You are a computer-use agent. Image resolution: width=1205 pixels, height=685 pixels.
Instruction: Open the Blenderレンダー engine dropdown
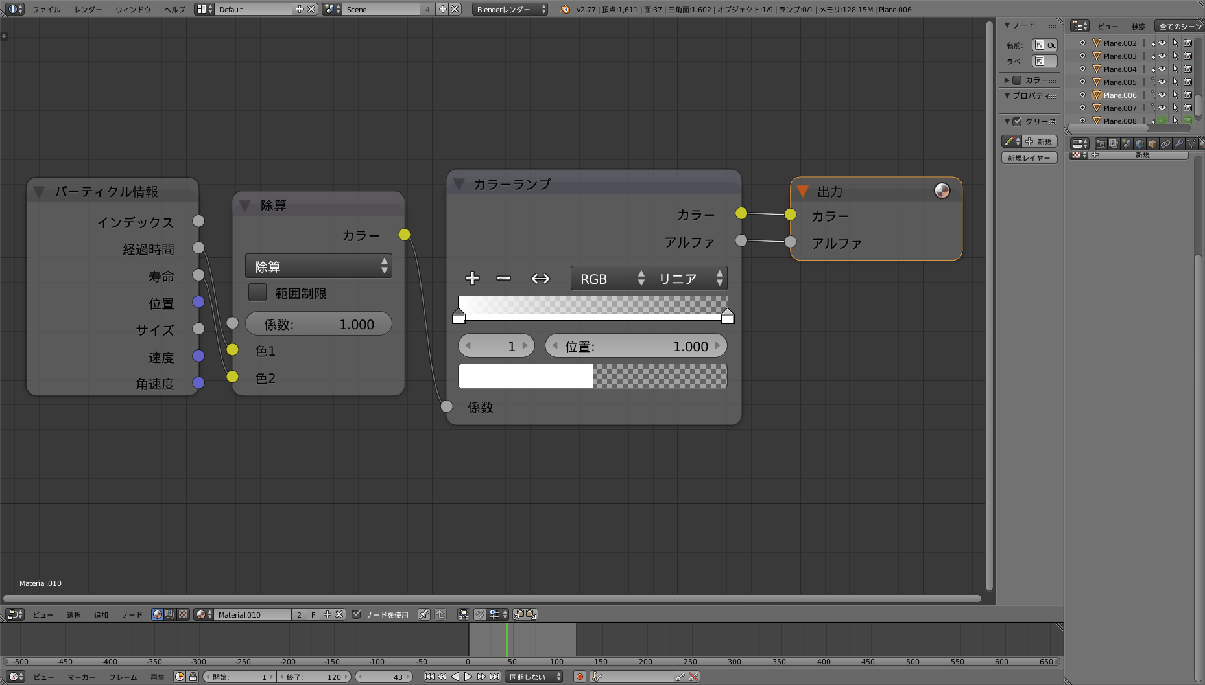click(x=510, y=9)
